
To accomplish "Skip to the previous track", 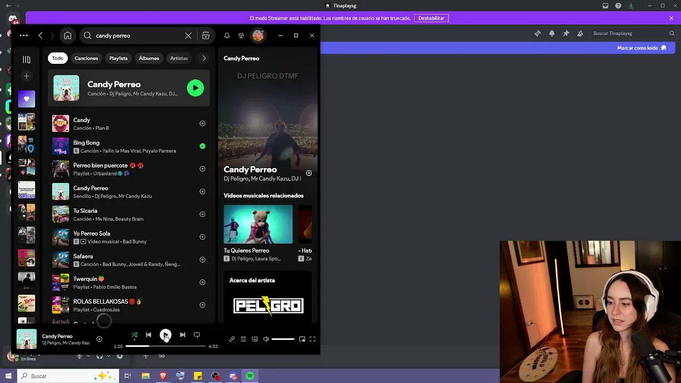I will tap(148, 335).
